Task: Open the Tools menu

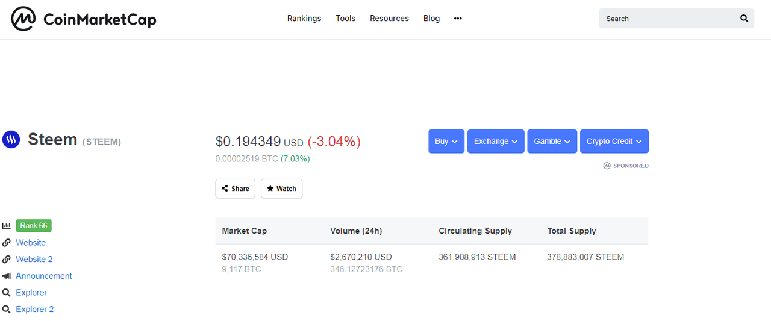Action: click(x=346, y=19)
